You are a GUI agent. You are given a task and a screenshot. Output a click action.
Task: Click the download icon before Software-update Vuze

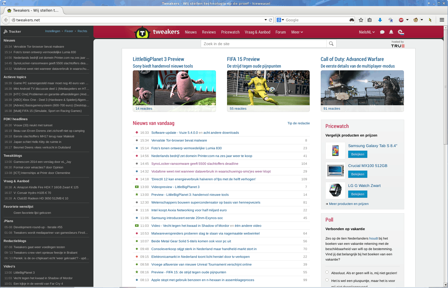[x=137, y=132]
